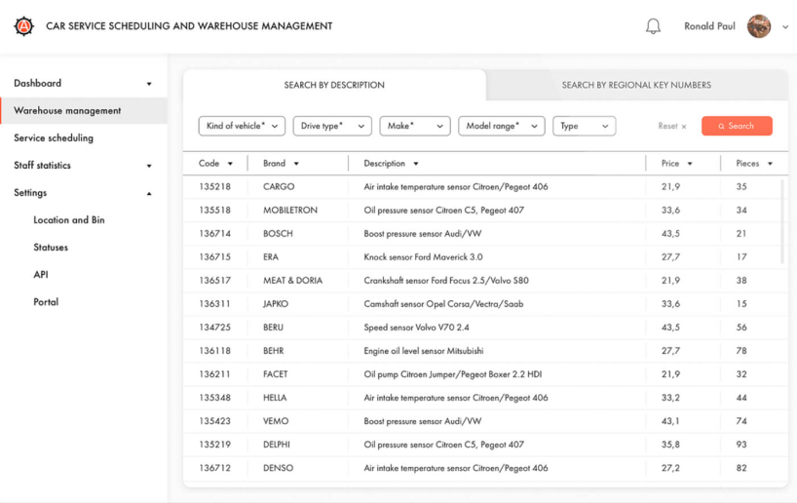The image size is (797, 503).
Task: Click app title Car Service Scheduling text
Action: point(189,26)
